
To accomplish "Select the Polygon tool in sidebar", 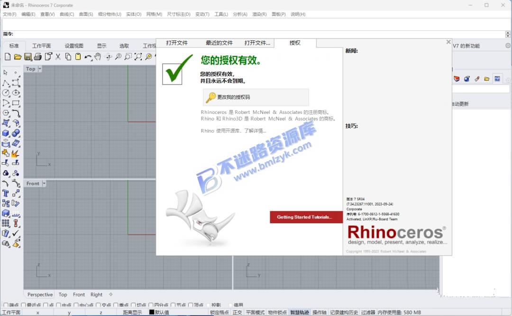I will 6,113.
